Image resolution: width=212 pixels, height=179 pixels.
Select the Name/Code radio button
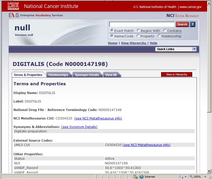tap(112, 36)
